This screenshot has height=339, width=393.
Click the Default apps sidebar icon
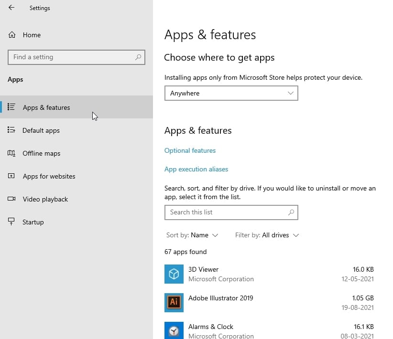point(11,130)
